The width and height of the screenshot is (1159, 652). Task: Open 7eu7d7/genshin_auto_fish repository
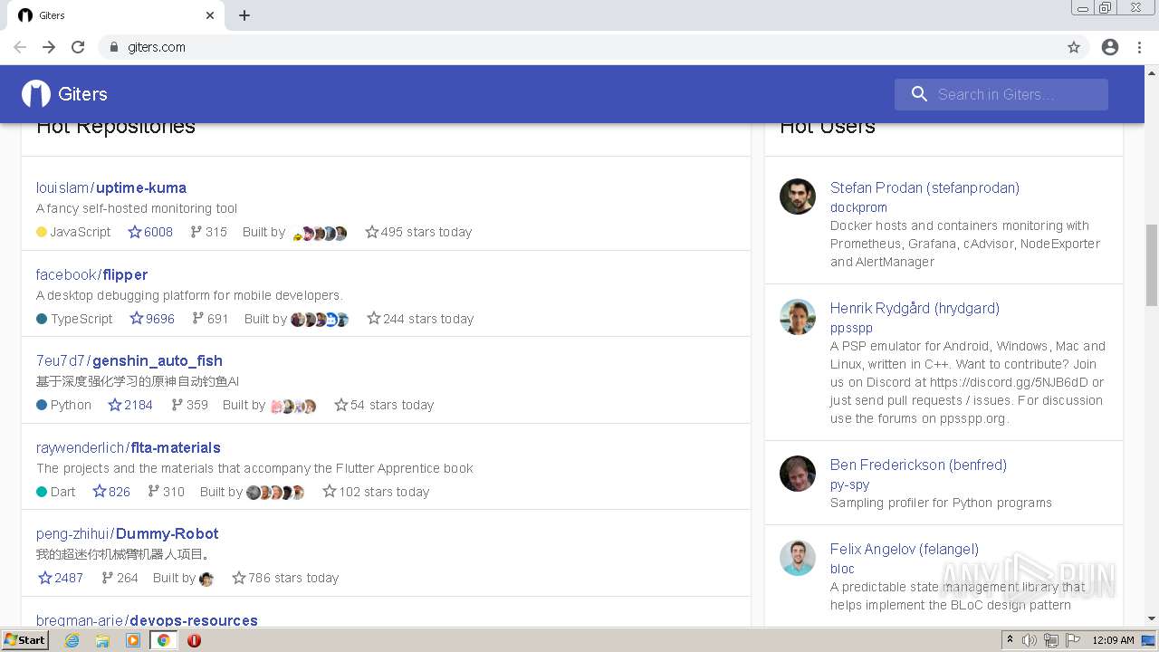[129, 360]
